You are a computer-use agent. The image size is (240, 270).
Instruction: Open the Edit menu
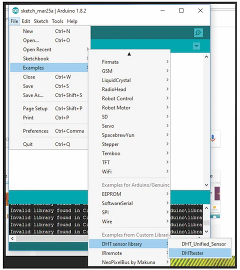(26, 21)
